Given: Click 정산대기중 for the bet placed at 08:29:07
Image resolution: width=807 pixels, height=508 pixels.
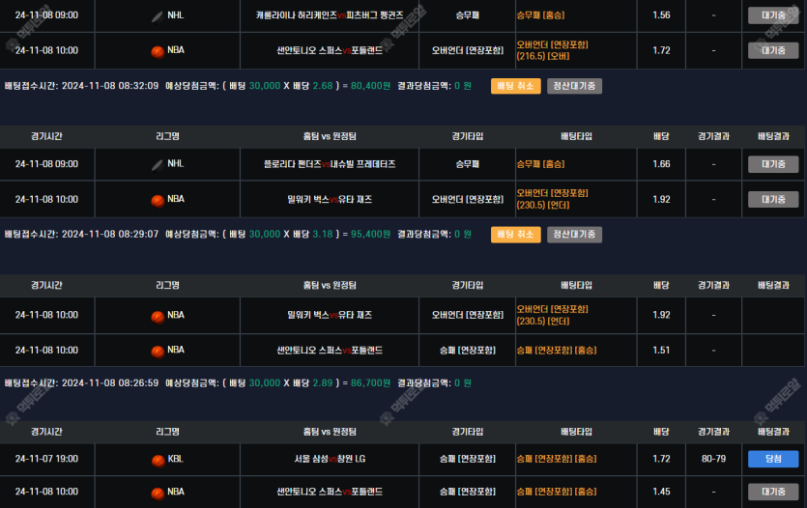Looking at the screenshot, I should click(574, 235).
